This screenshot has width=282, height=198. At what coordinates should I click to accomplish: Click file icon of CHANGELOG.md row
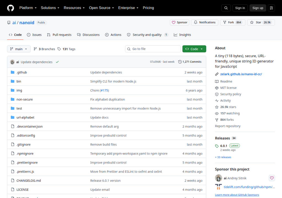click(x=13, y=180)
